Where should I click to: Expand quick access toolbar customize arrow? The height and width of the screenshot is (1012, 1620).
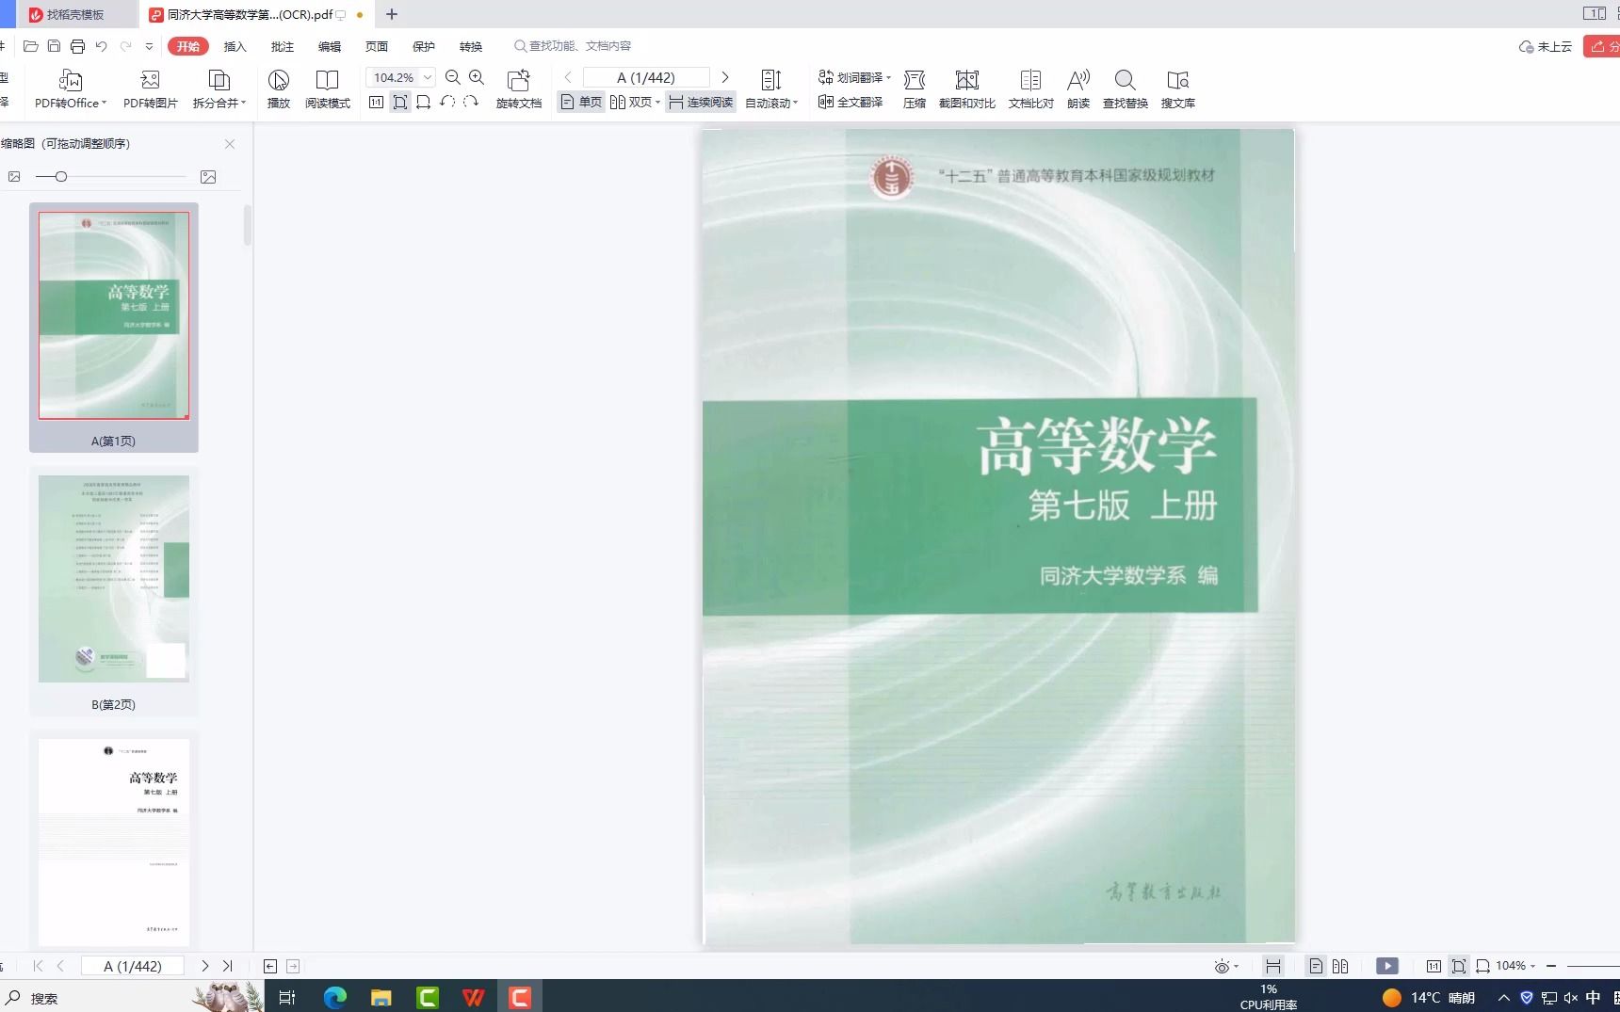149,46
